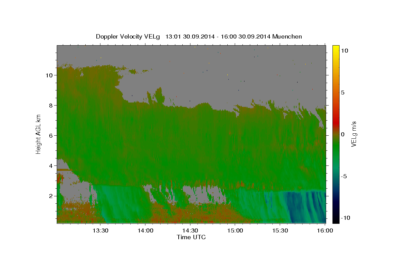Click the height tick label 8
403x268 pixels.
click(x=51, y=105)
